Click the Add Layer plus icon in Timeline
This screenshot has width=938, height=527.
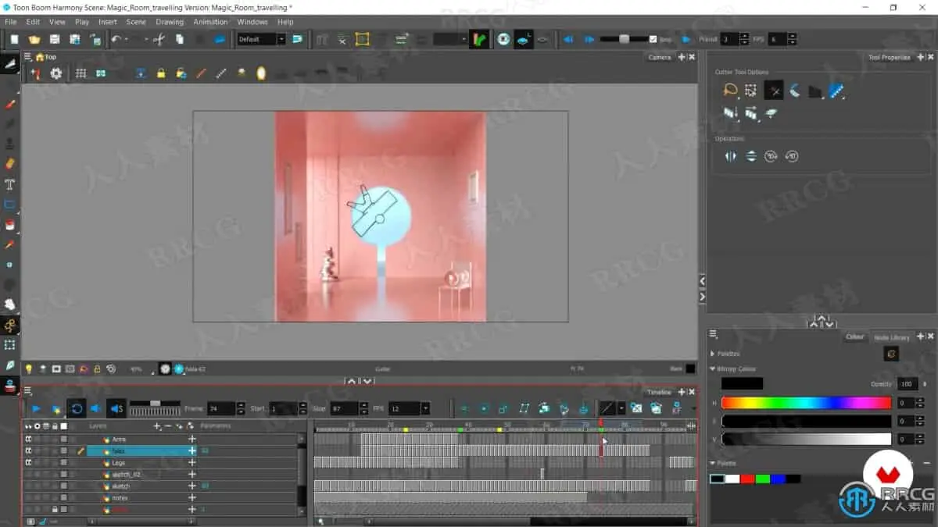coord(157,426)
